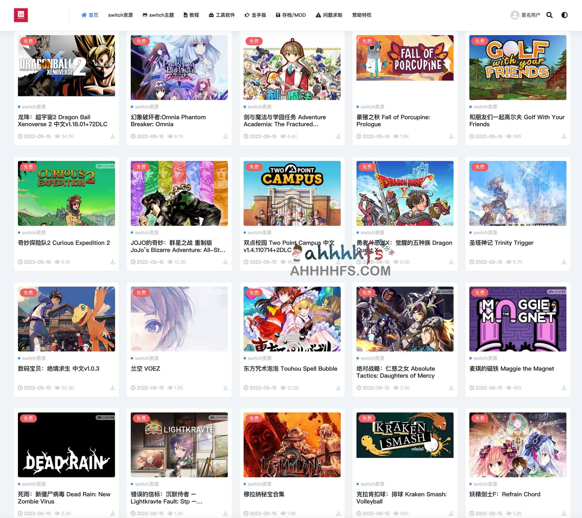Click download icon on Curious Expedition 2 card
The image size is (582, 518).
click(x=113, y=262)
